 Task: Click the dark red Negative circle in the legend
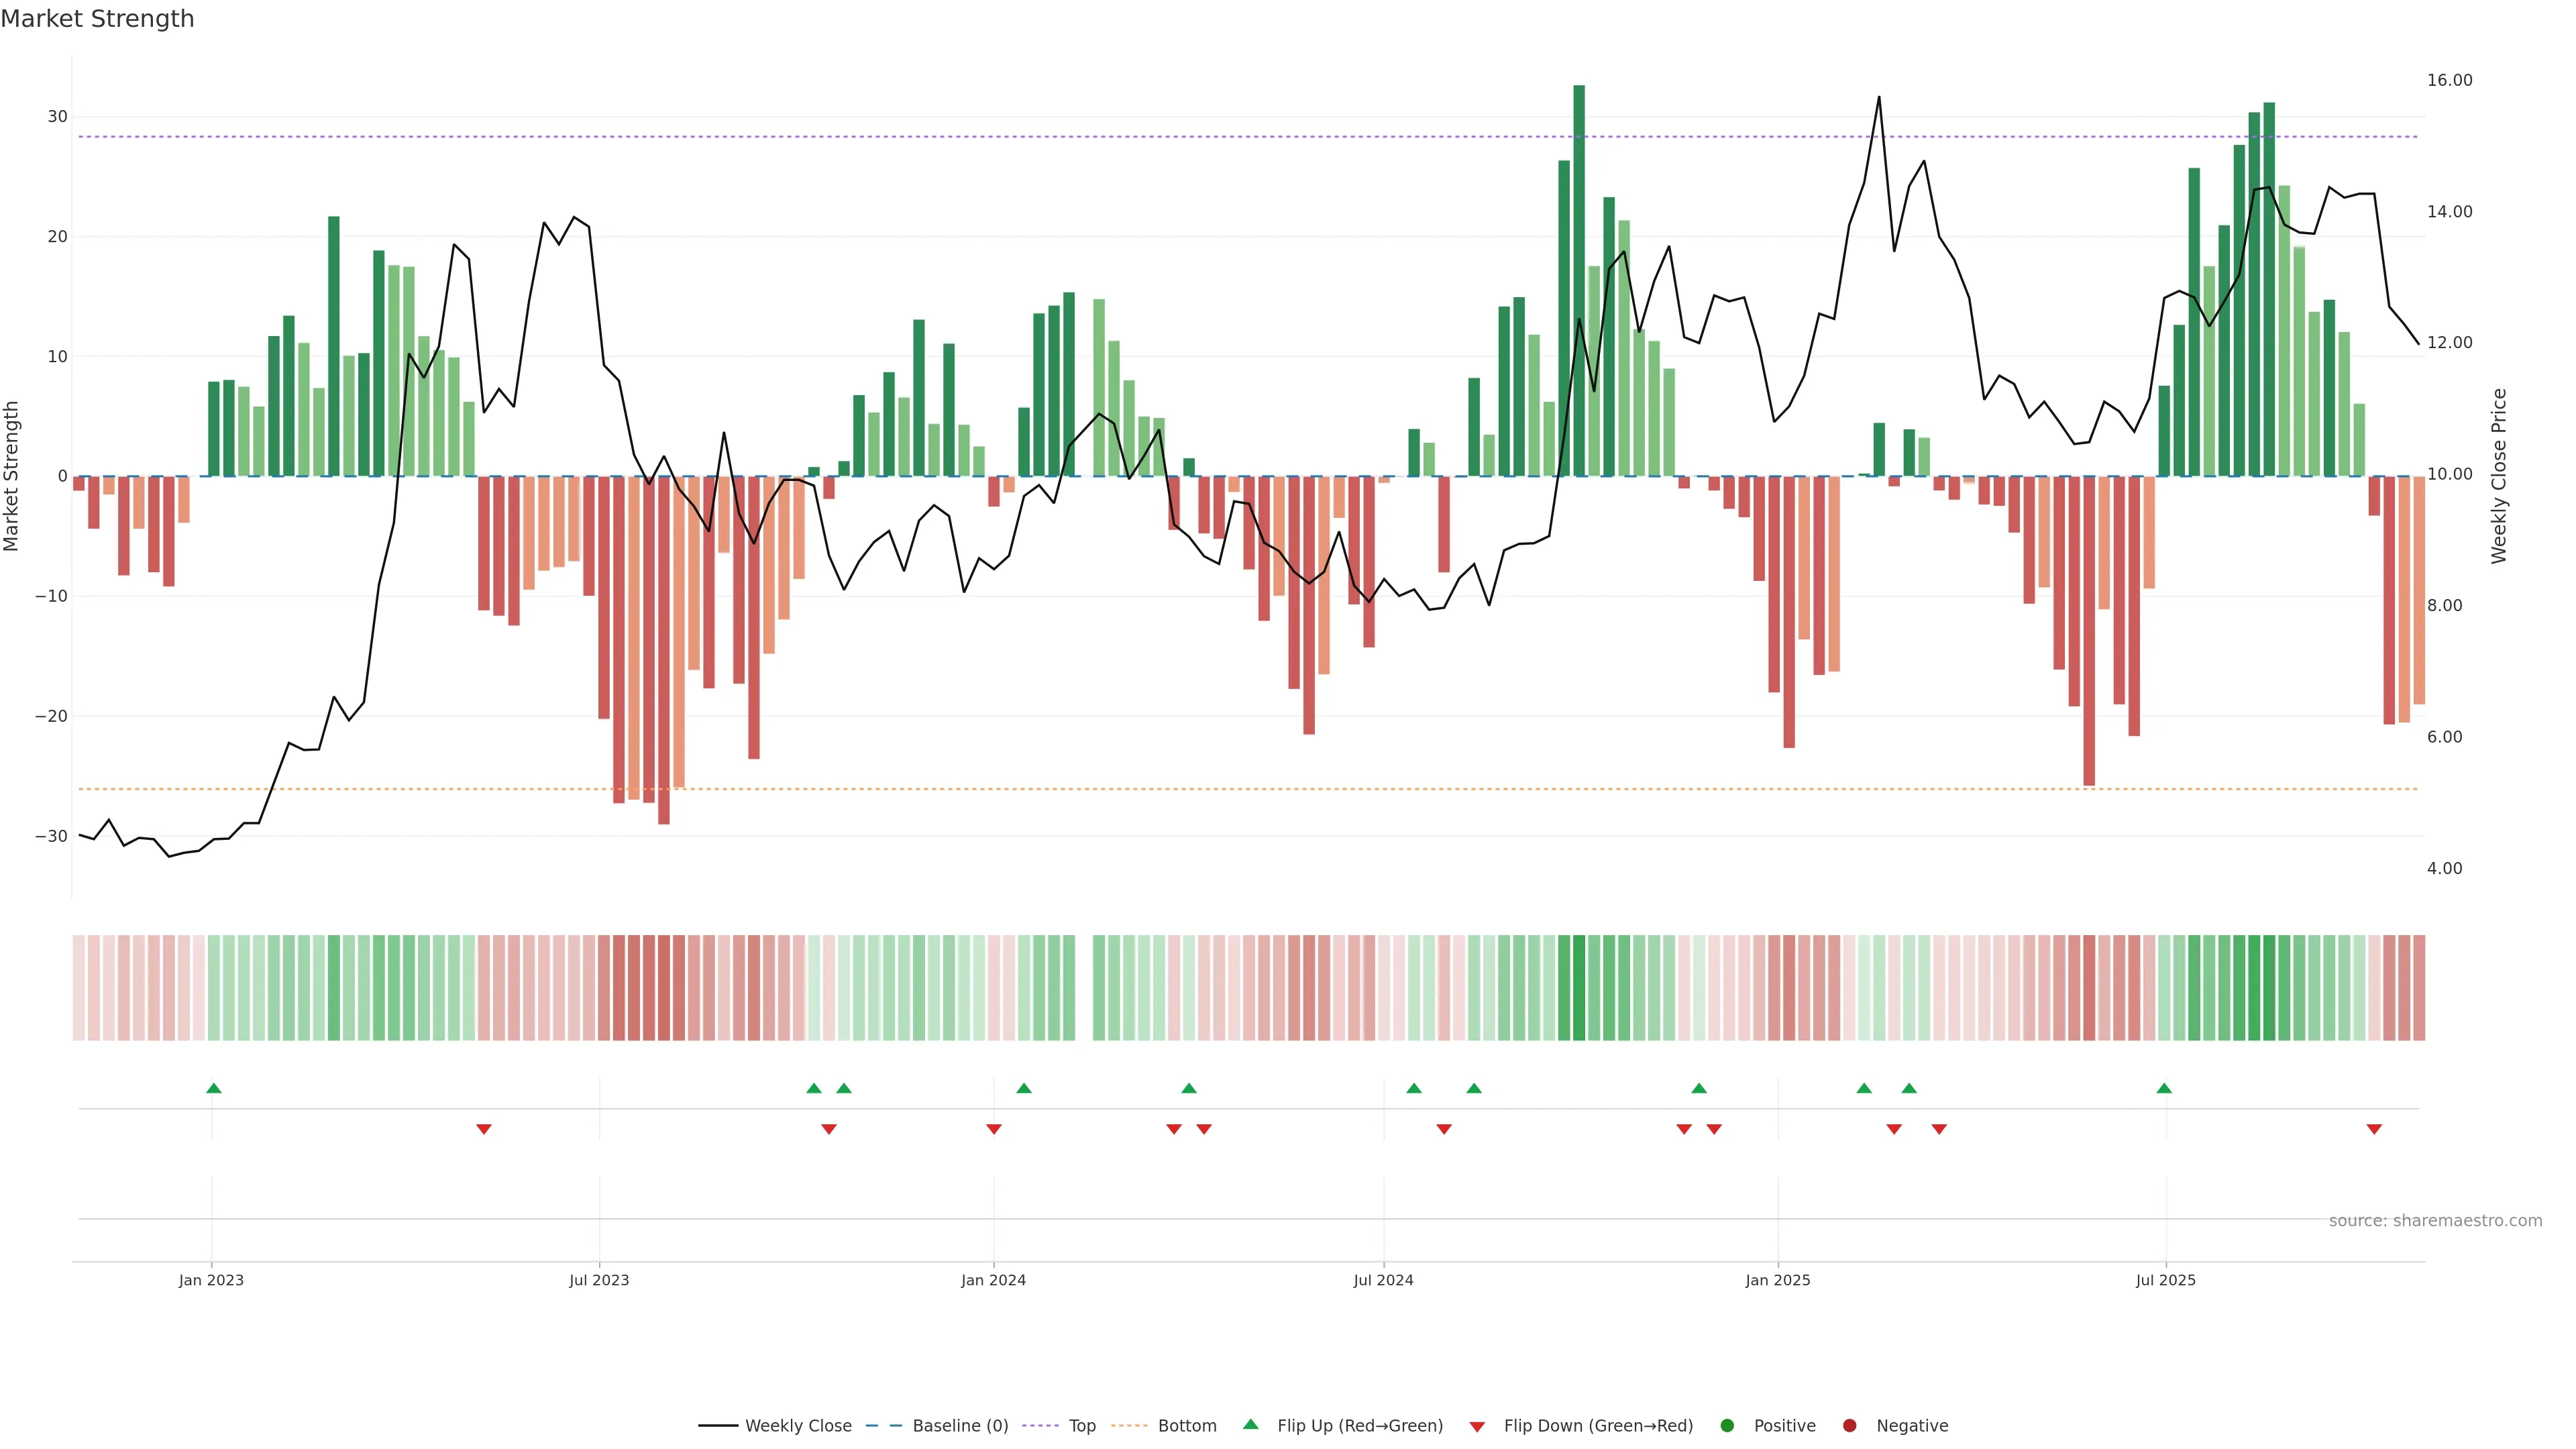click(x=1849, y=1425)
